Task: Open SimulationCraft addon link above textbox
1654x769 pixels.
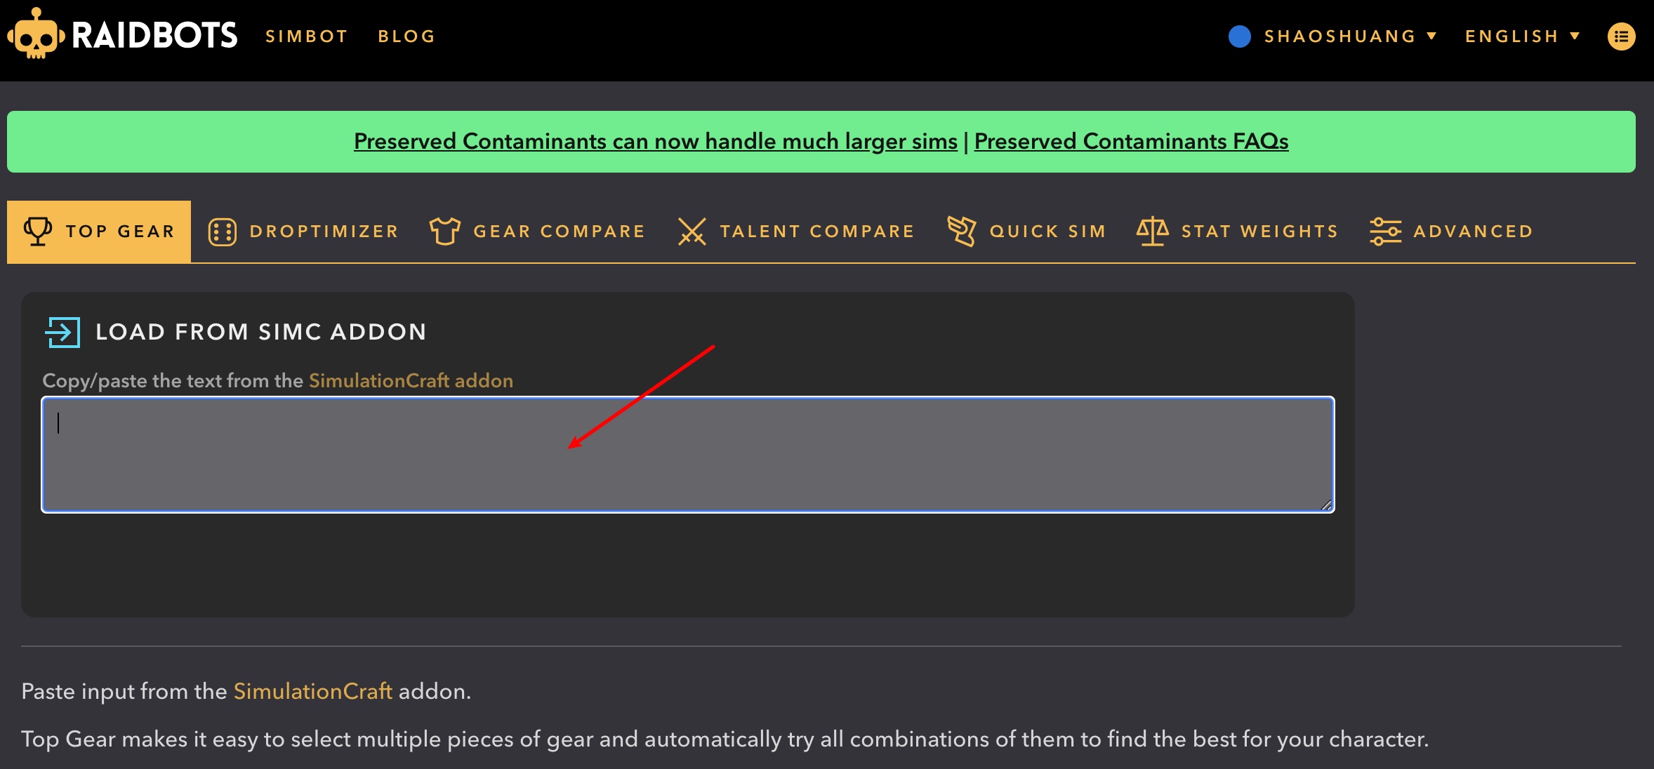Action: pyautogui.click(x=411, y=380)
